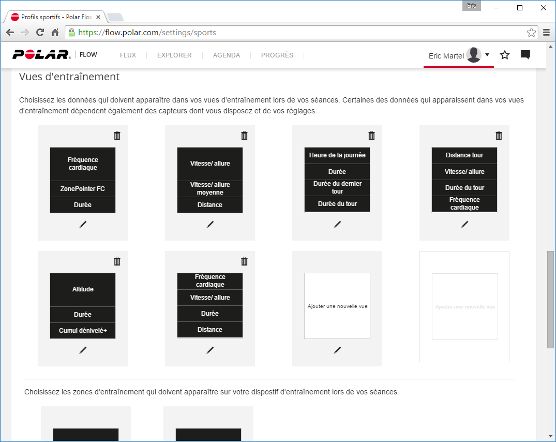Delete the Heure de la journée view

point(371,136)
